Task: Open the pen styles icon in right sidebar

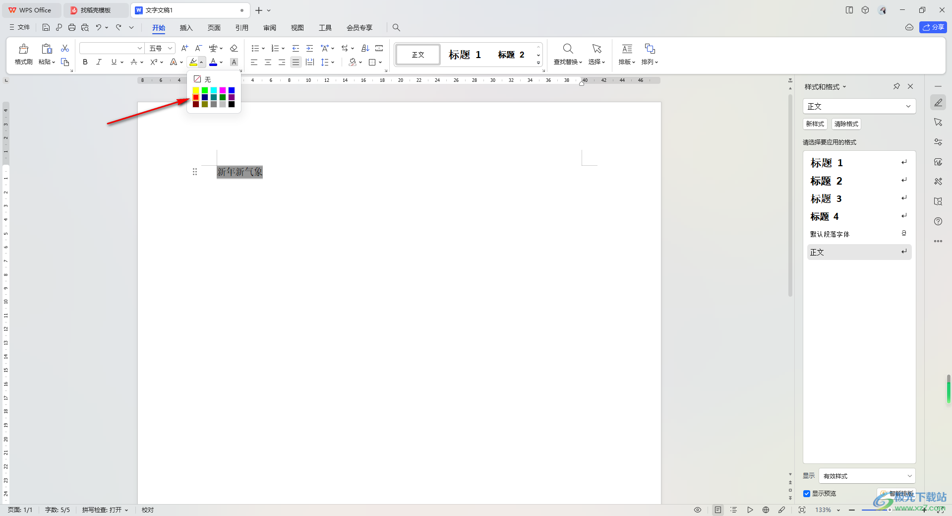Action: (938, 102)
